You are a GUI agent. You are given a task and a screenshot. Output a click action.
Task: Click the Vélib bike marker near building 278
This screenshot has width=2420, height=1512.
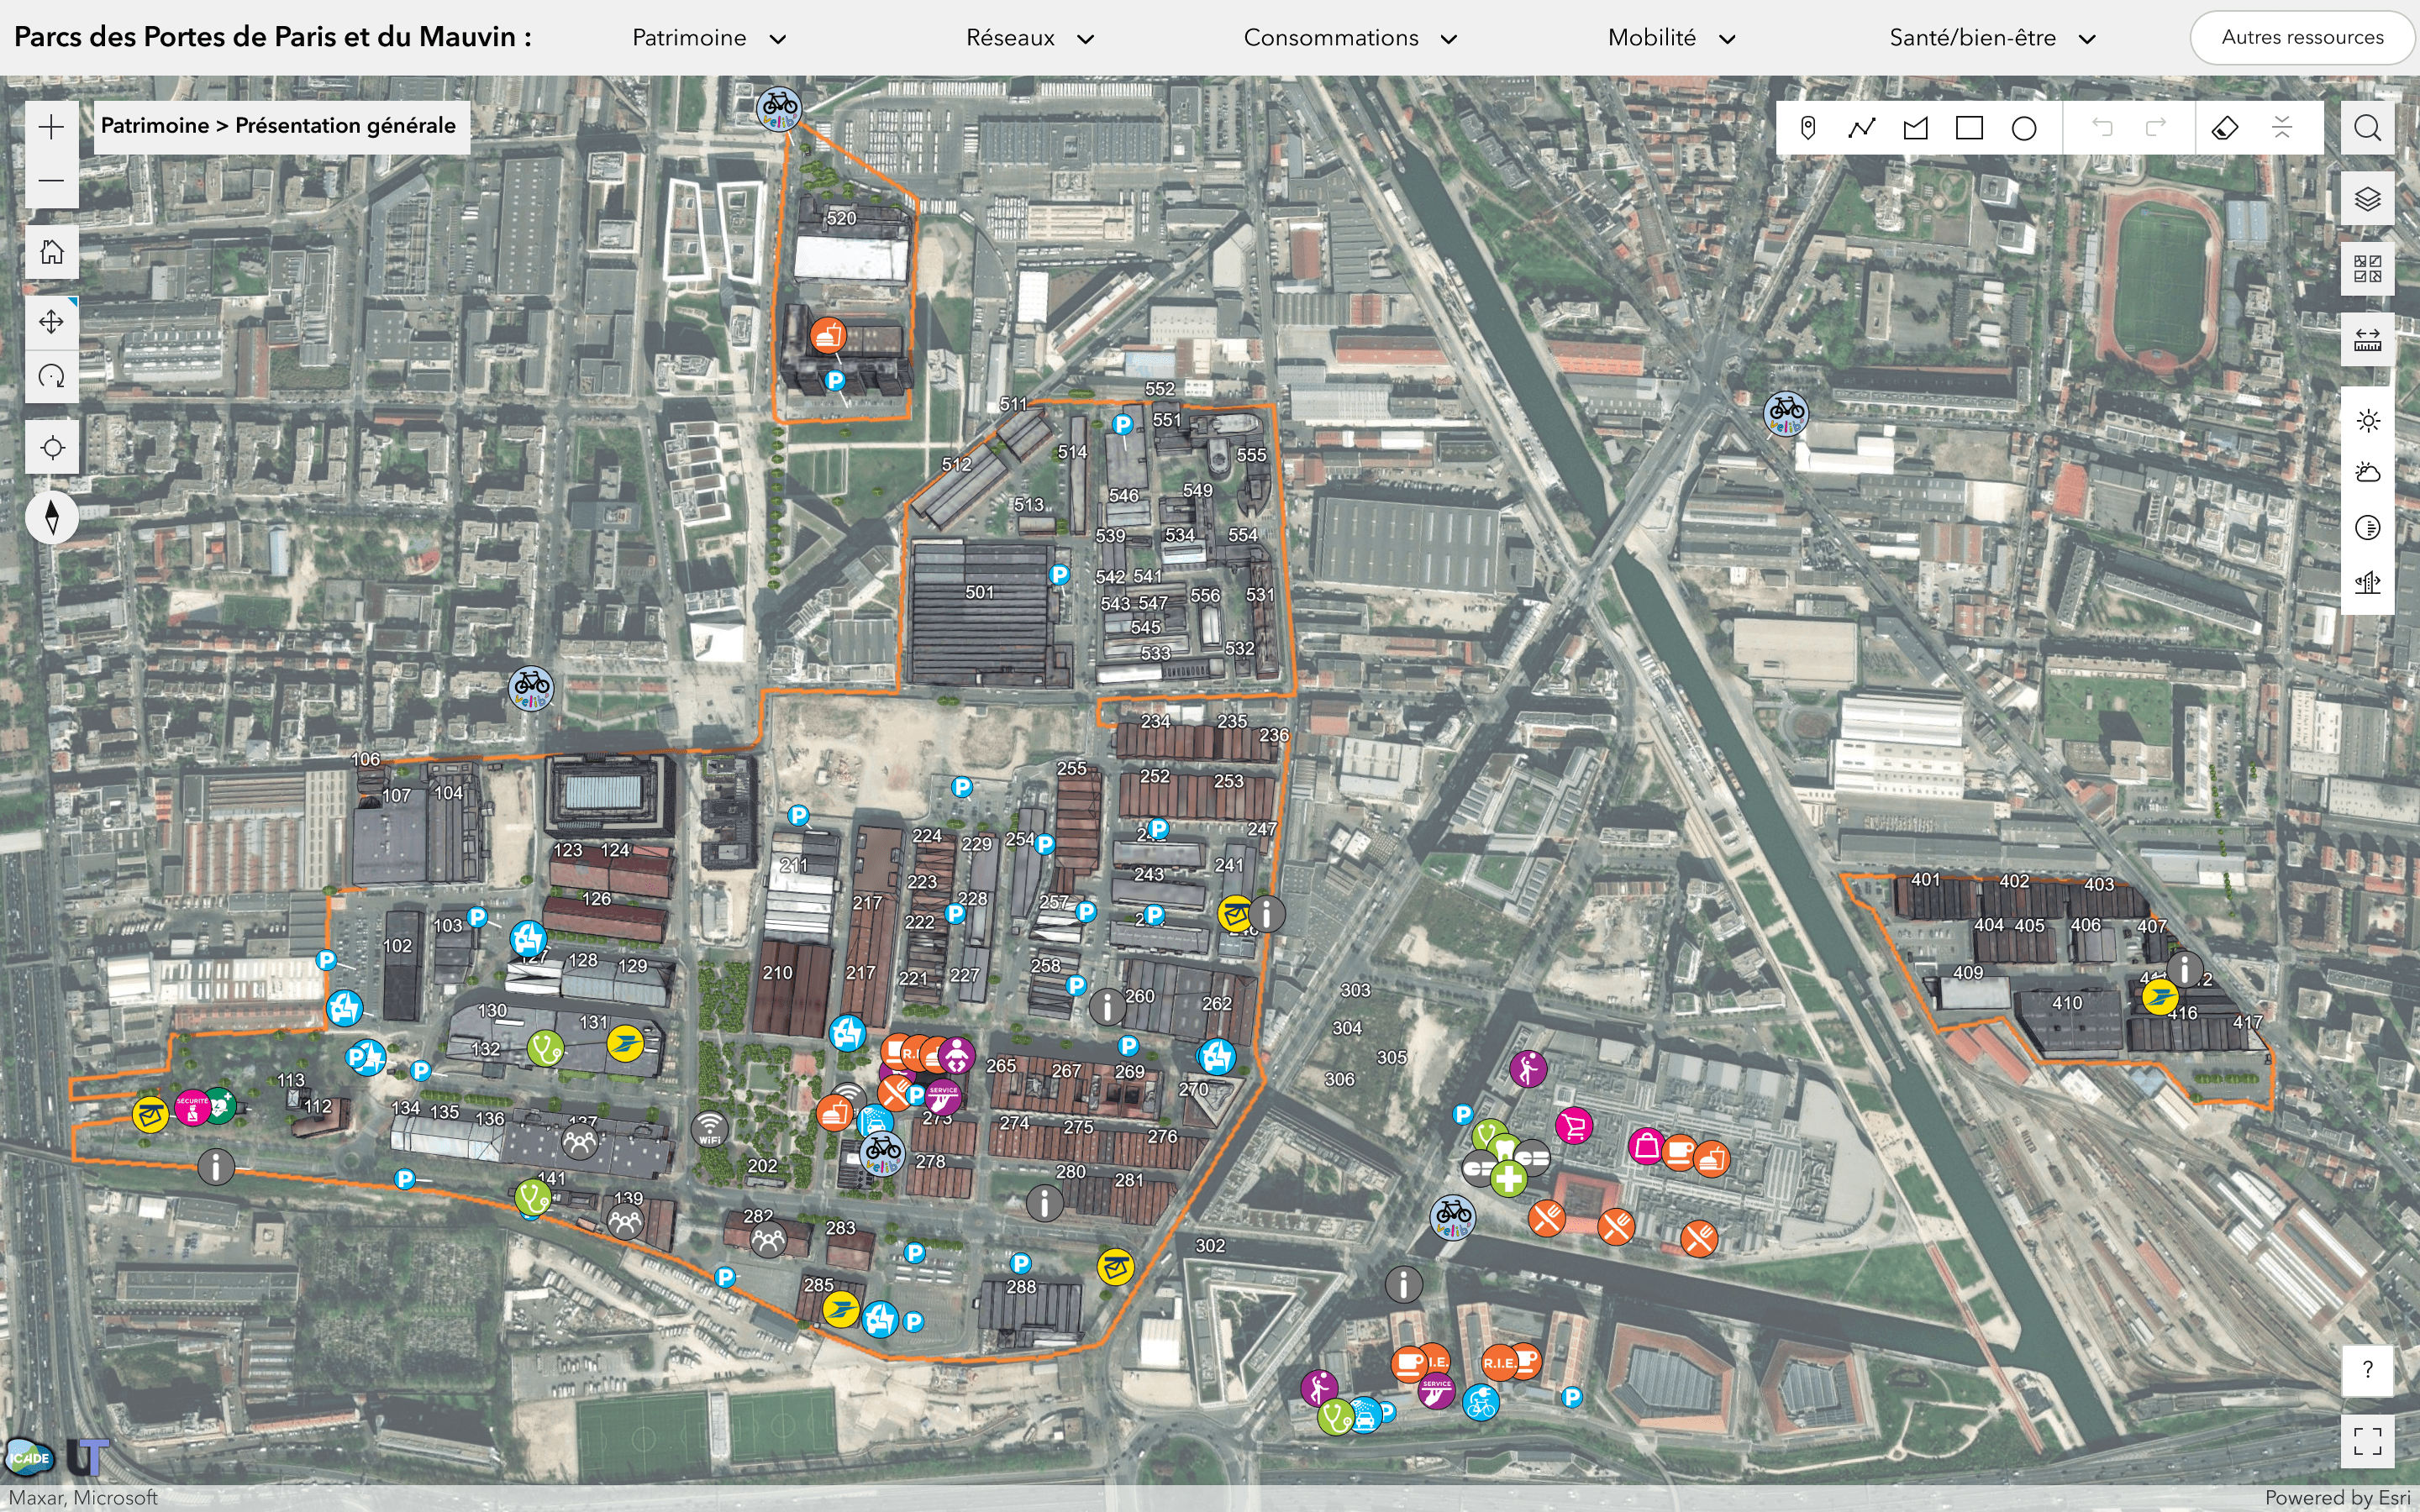tap(882, 1153)
